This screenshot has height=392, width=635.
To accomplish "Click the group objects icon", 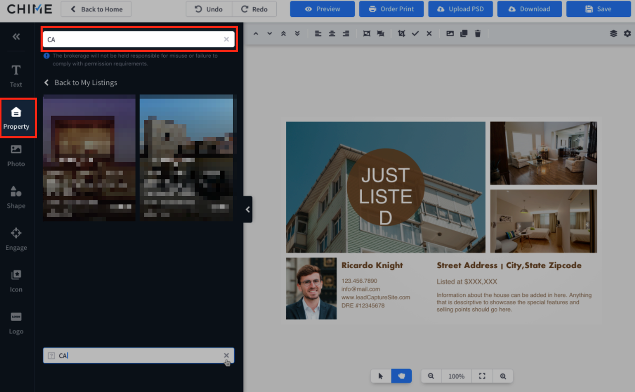I will (x=367, y=34).
